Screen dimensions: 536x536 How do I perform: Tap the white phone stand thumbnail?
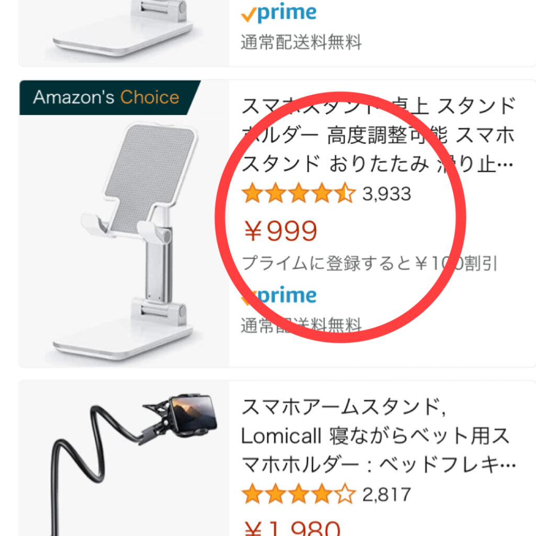pos(124,241)
